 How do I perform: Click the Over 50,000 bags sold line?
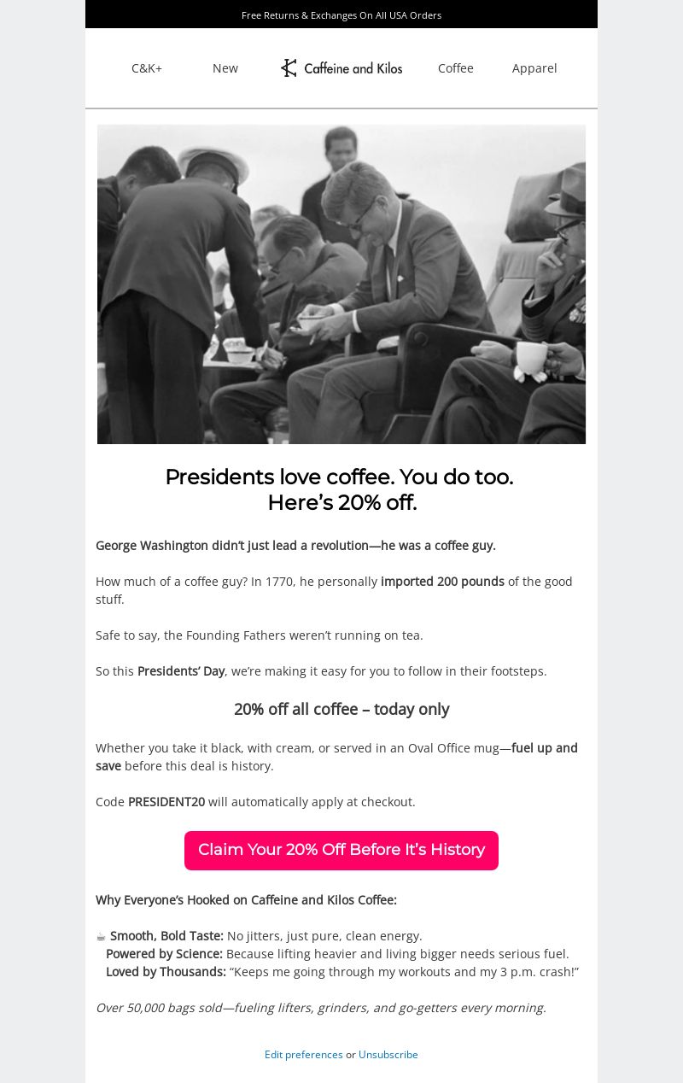[321, 1008]
